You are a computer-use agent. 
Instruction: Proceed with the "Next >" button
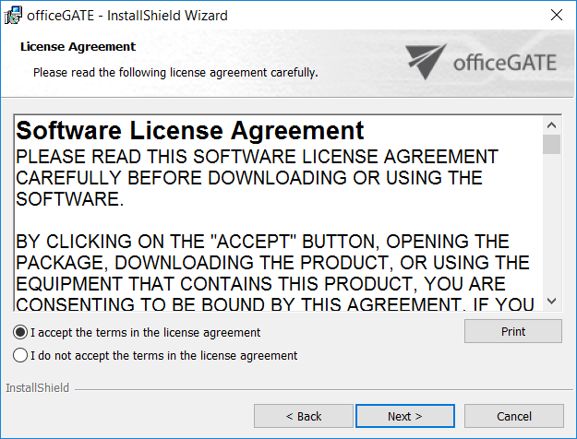[x=404, y=416]
